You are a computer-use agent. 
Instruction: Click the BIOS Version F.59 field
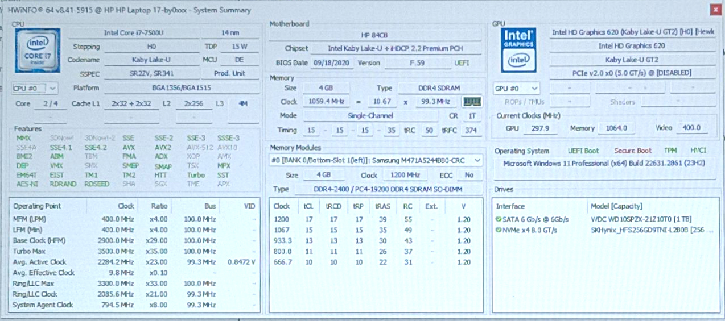[x=417, y=63]
